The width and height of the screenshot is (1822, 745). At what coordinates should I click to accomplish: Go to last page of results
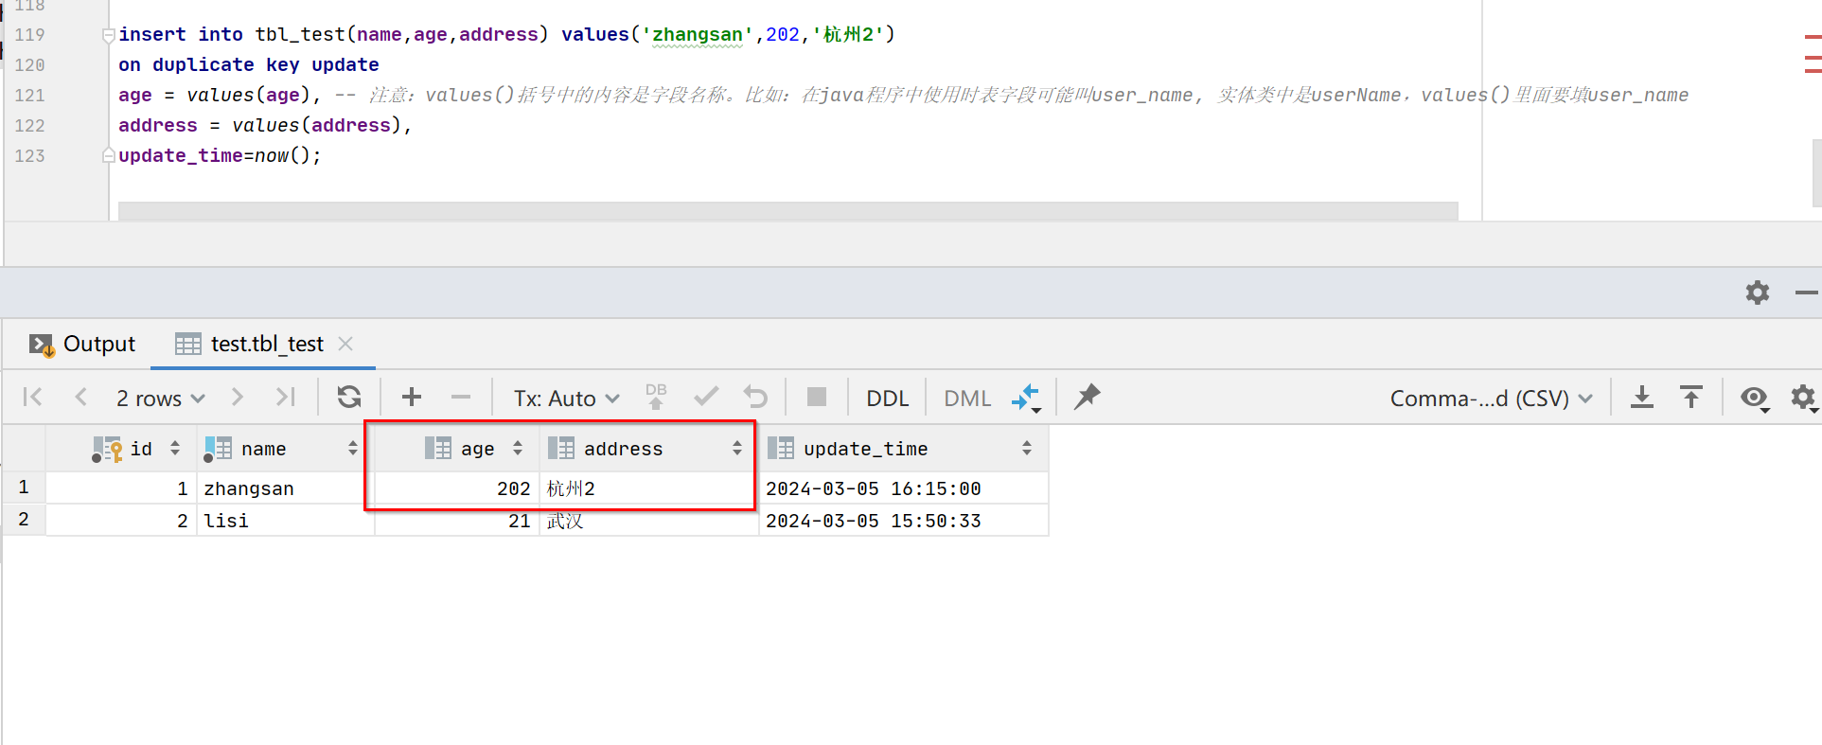pyautogui.click(x=286, y=397)
